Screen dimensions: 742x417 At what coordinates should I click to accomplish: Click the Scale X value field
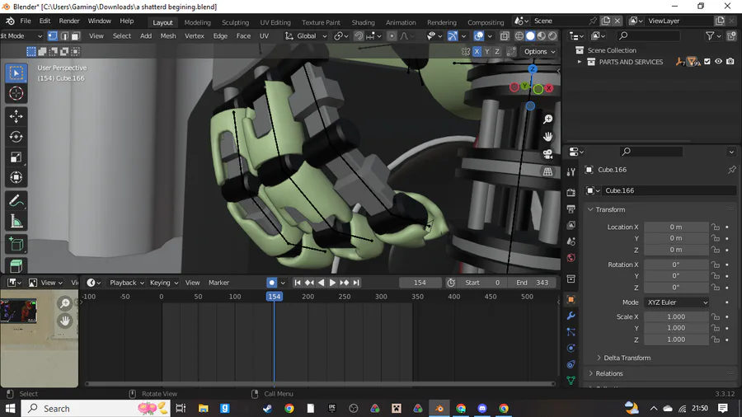tap(676, 316)
